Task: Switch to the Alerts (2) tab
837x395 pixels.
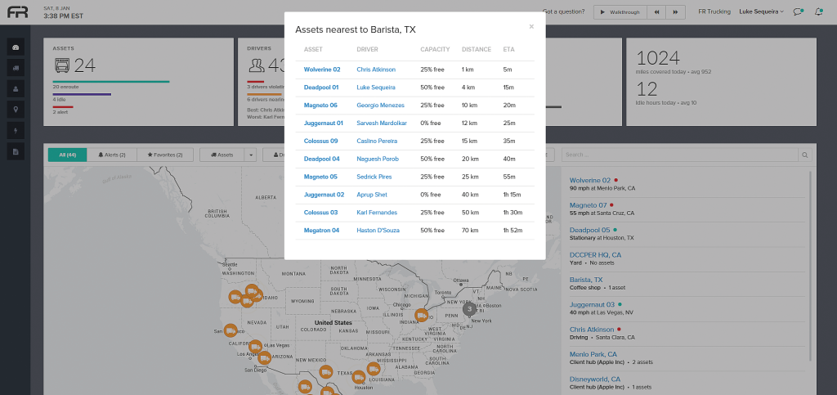Action: [x=111, y=155]
